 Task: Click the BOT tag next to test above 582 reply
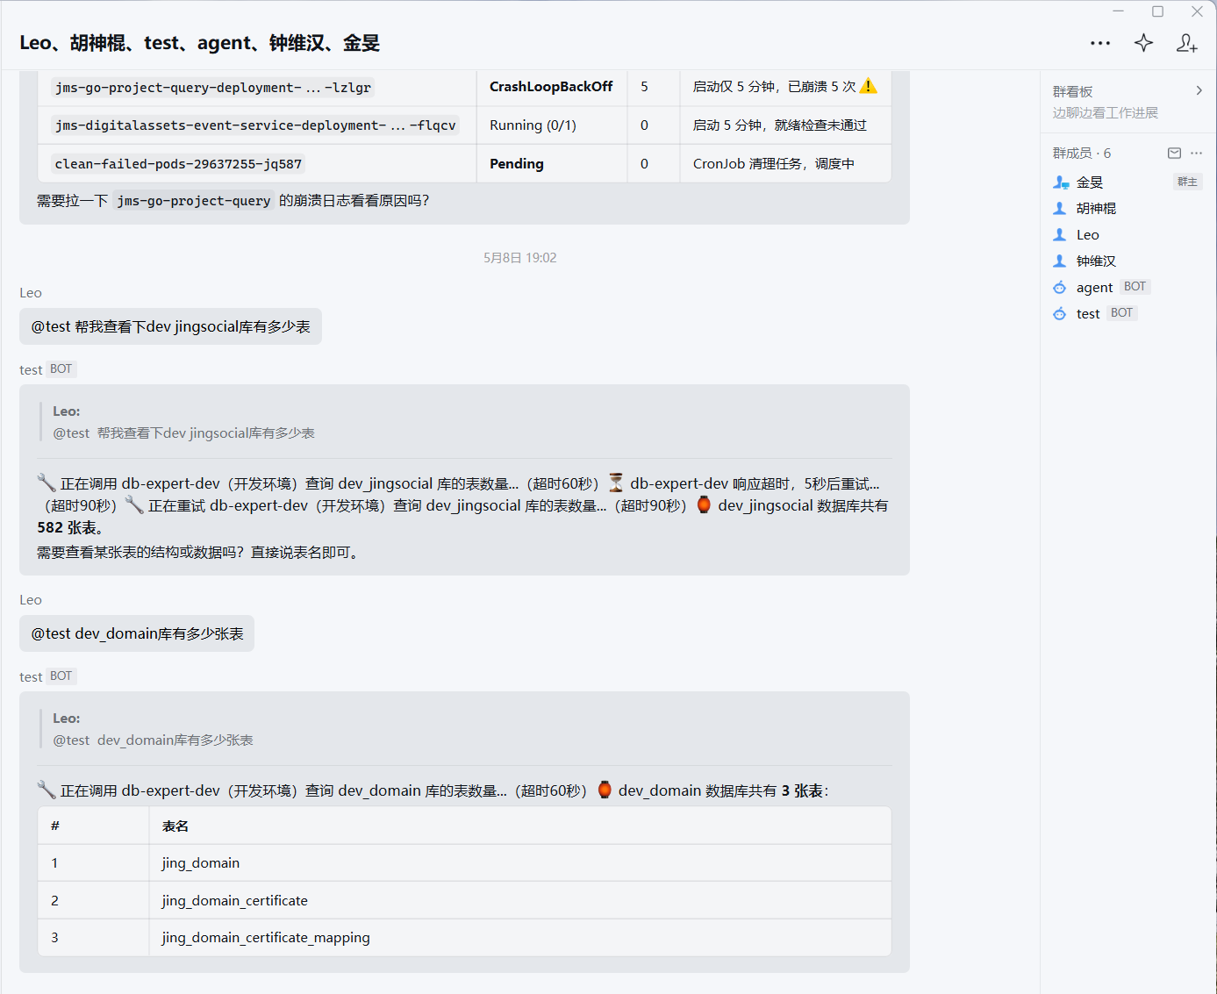[x=61, y=369]
